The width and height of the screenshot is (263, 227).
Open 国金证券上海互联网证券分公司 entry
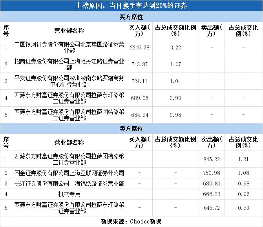69,173
